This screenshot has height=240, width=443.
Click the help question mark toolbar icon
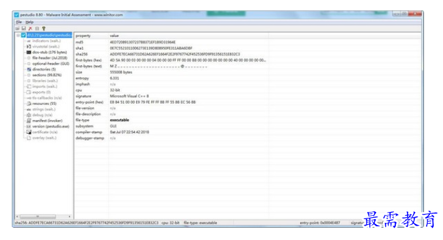(x=43, y=29)
